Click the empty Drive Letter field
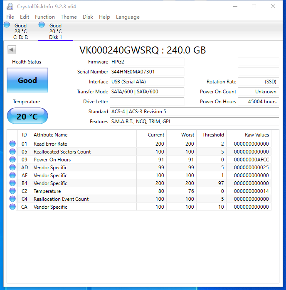 [147, 102]
